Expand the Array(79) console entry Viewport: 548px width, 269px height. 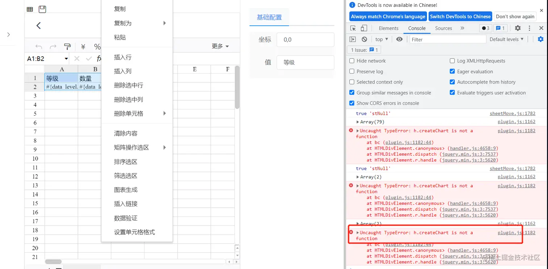[x=358, y=122]
